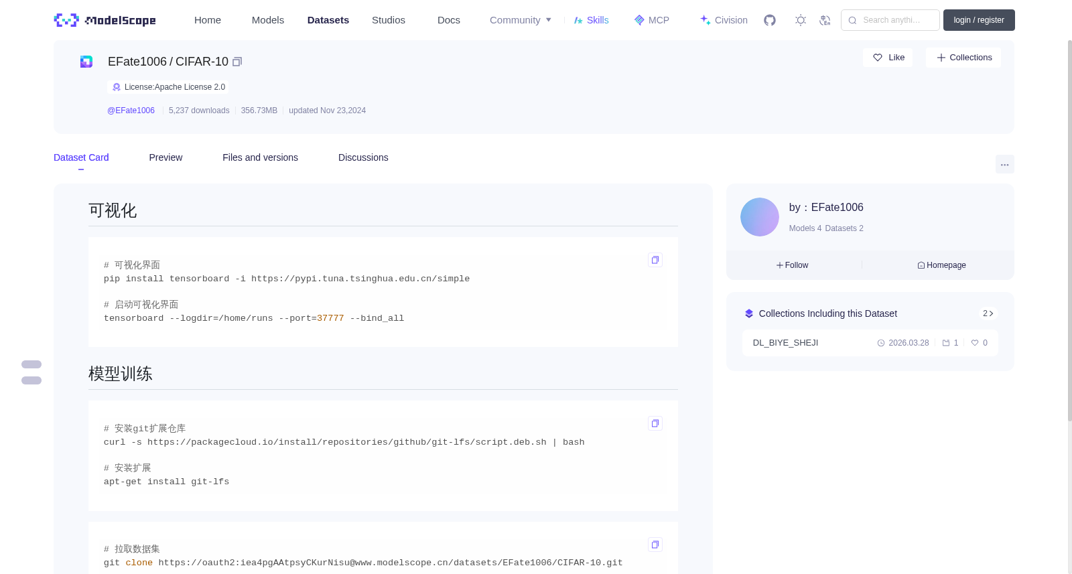Screen dimensions: 1072x574
Task: Click the dataset cube icon
Action: [x=86, y=62]
